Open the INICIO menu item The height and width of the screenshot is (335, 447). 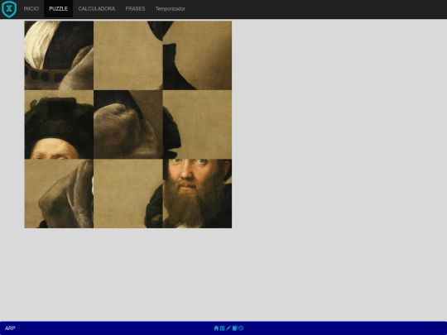click(31, 9)
